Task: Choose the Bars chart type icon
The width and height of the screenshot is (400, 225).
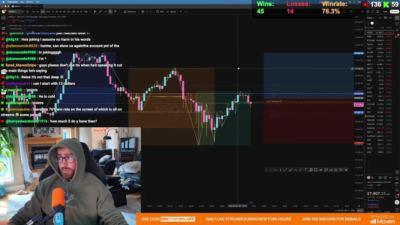Action: pyautogui.click(x=95, y=12)
